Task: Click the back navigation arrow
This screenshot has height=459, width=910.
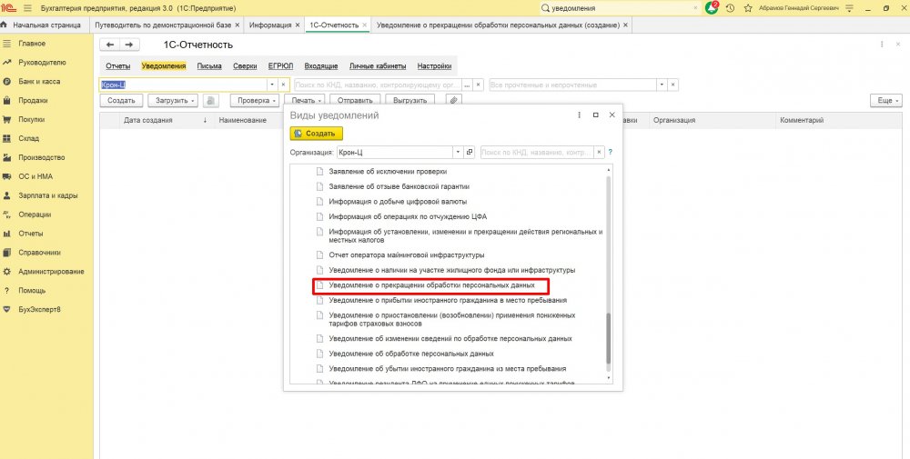Action: [111, 45]
